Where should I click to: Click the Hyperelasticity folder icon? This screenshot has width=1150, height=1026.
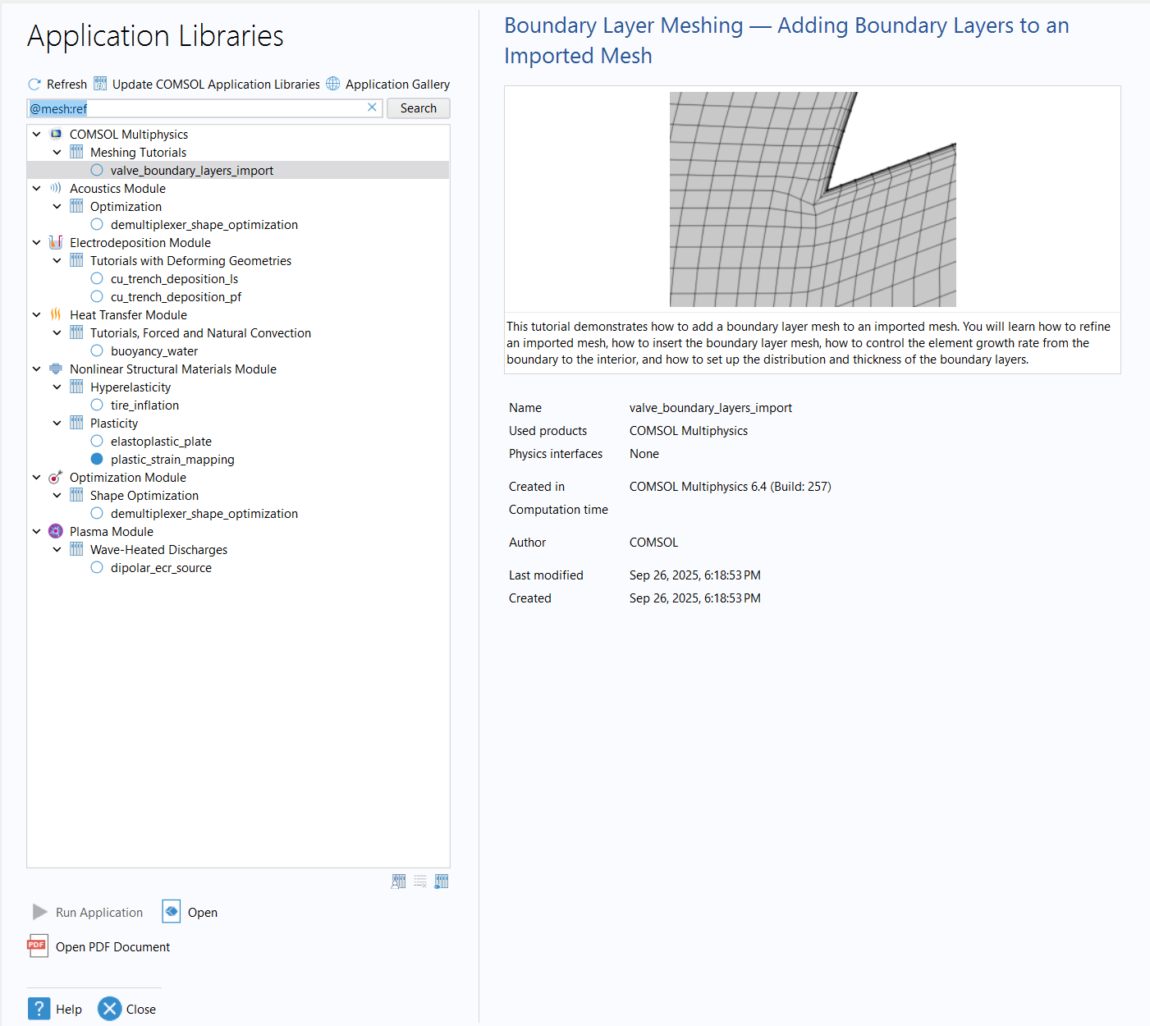(x=76, y=387)
